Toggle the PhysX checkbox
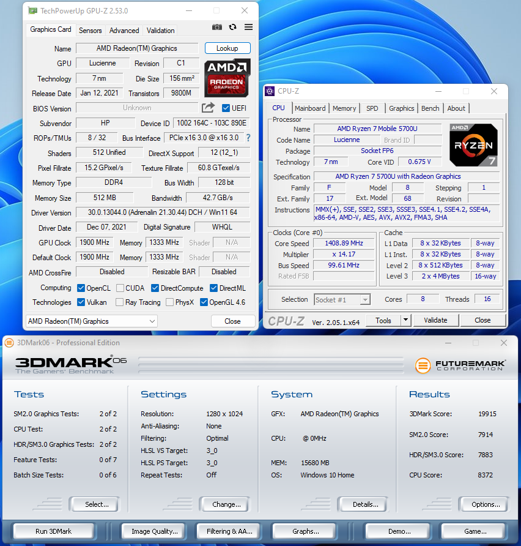The width and height of the screenshot is (521, 546). (x=170, y=302)
